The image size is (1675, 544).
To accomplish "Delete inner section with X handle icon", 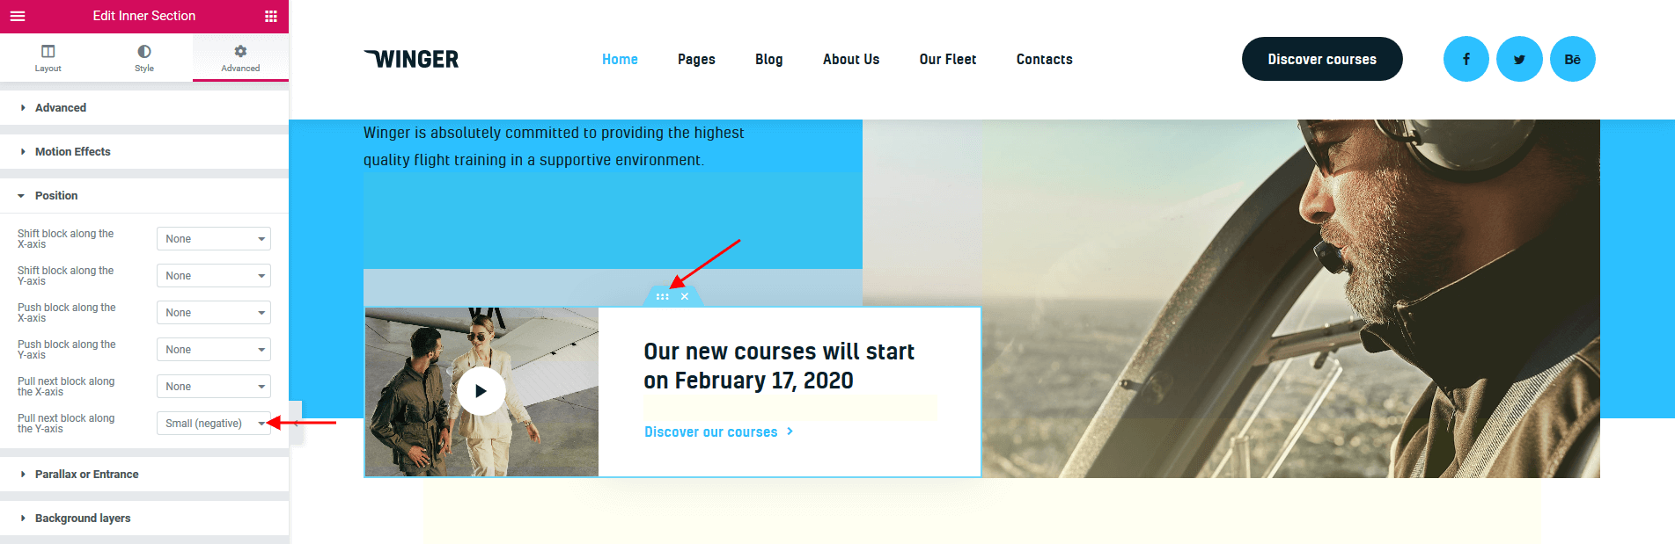I will 685,297.
